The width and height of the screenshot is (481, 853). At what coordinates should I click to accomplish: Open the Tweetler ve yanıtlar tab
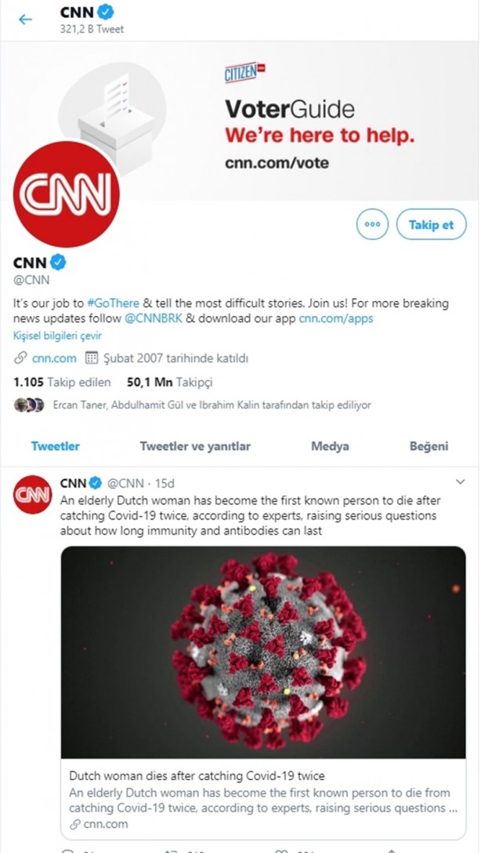(195, 446)
